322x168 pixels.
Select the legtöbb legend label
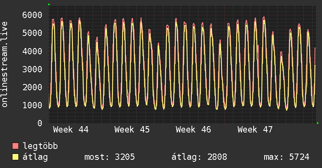pos(41,147)
